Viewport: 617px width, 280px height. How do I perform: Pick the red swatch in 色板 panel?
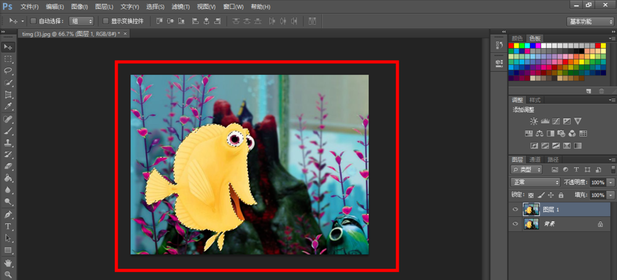[512, 46]
